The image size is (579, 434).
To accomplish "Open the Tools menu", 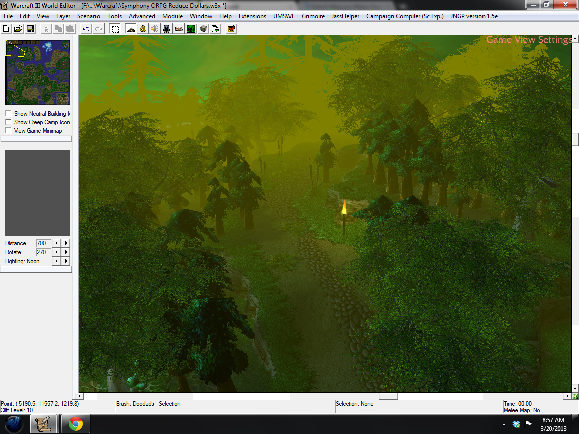I will click(114, 16).
